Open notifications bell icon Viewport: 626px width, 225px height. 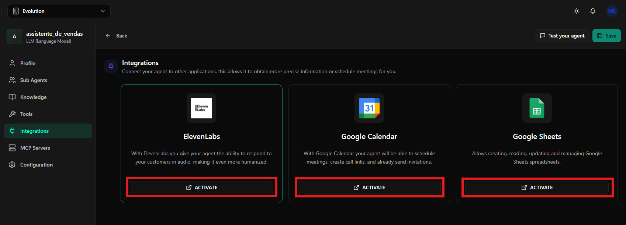[x=593, y=11]
